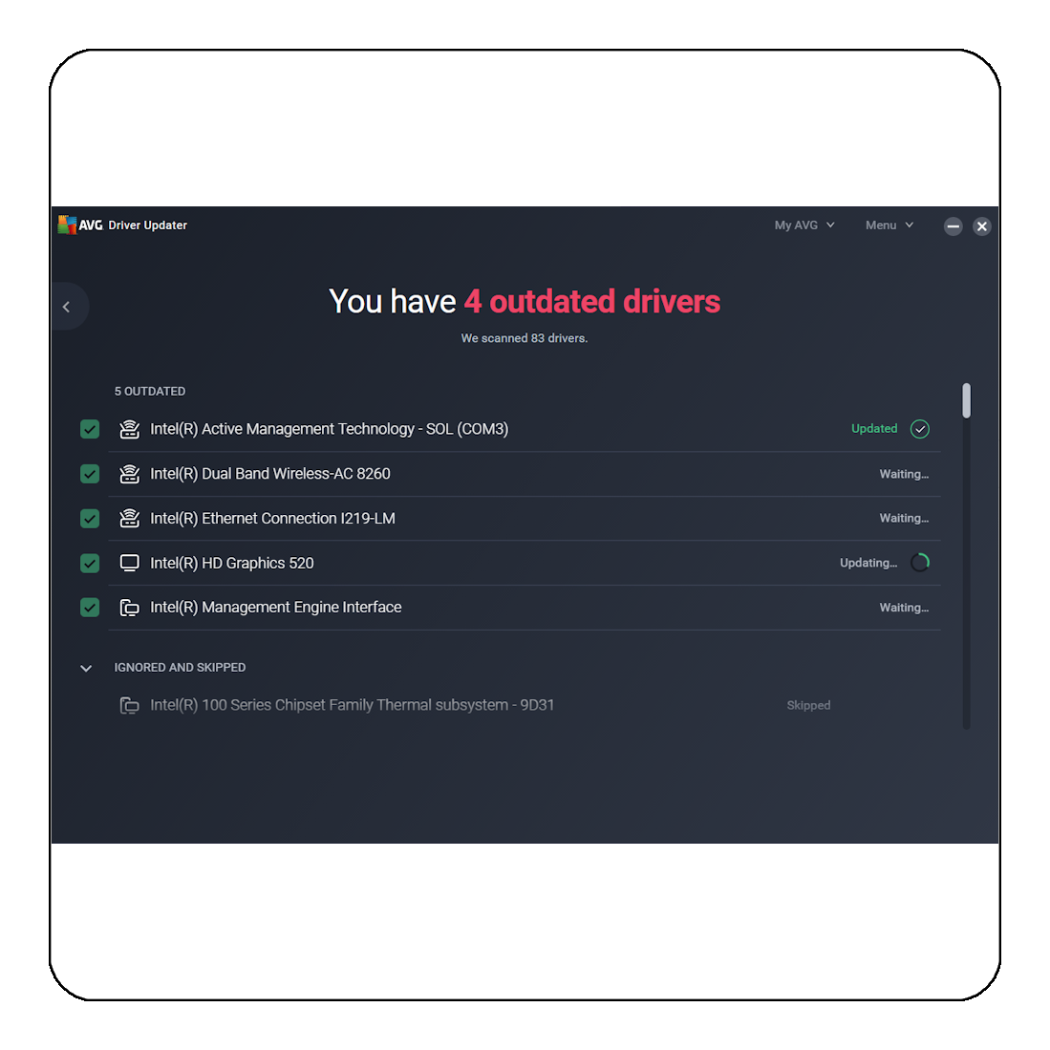Click the Skipped status label

pyautogui.click(x=808, y=705)
